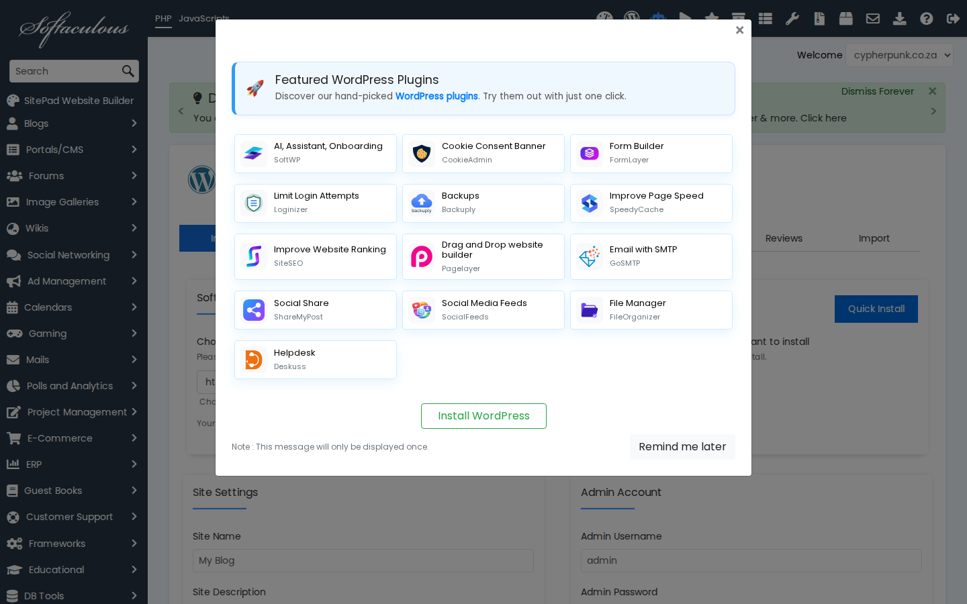Select the SoftWP AI Assistant plugin icon
This screenshot has height=604, width=967.
[254, 154]
